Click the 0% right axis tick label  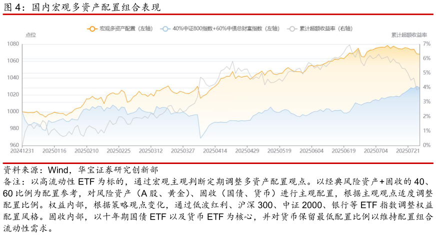tap(426, 145)
